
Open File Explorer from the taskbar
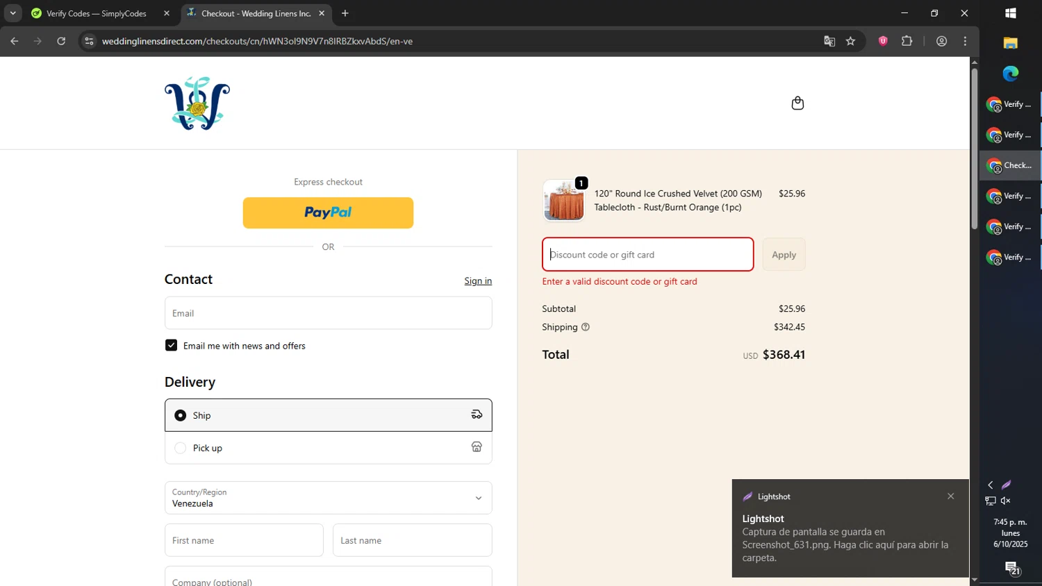point(1011,43)
